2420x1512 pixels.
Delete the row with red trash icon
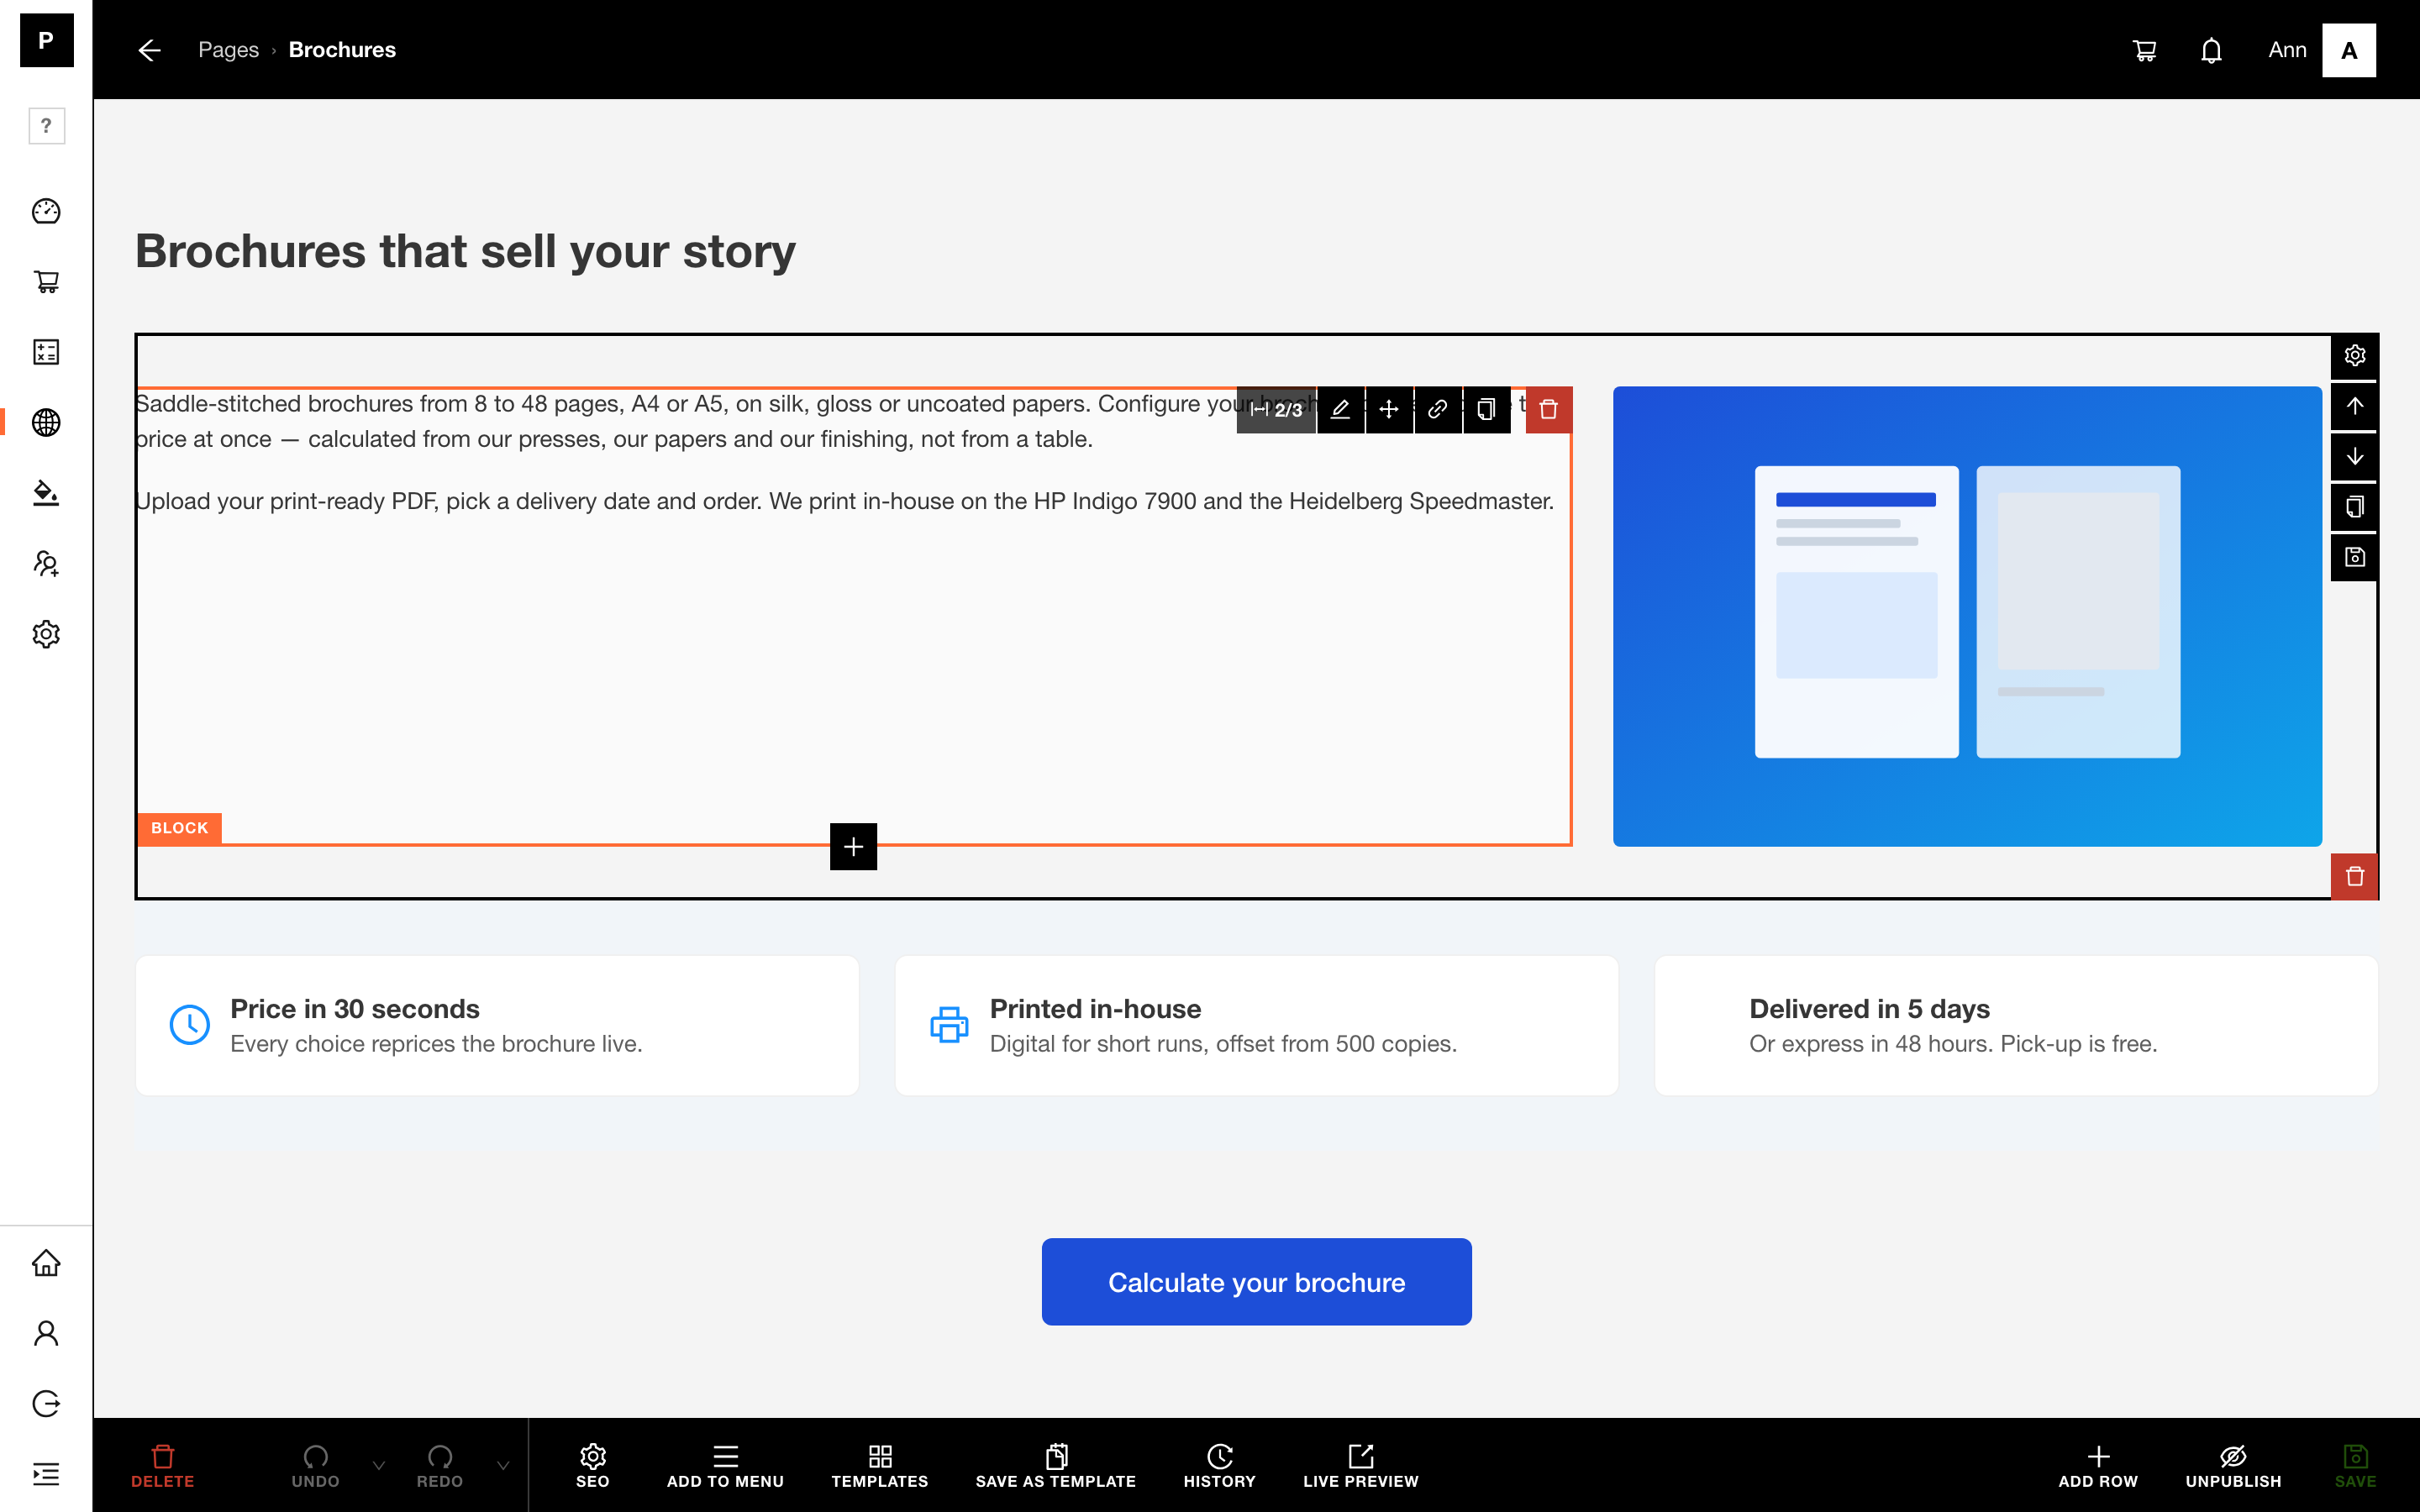(2355, 876)
